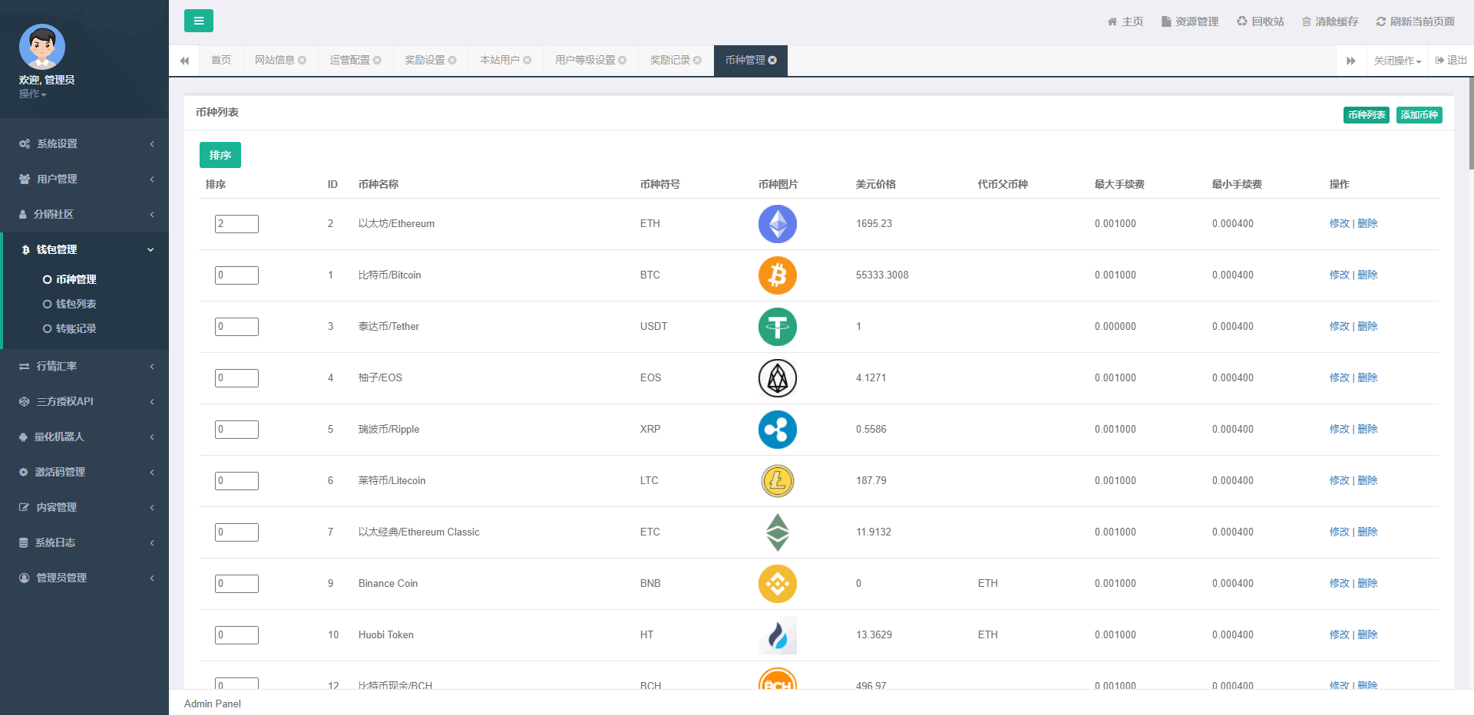
Task: Select 转账记录 radio item in sidebar
Action: 48,329
